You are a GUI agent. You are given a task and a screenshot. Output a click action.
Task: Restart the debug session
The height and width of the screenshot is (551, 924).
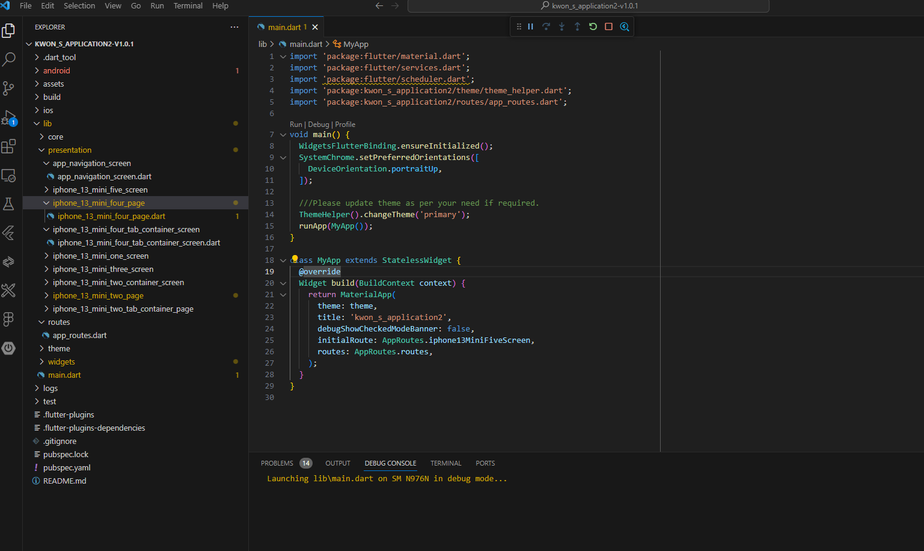(x=593, y=26)
